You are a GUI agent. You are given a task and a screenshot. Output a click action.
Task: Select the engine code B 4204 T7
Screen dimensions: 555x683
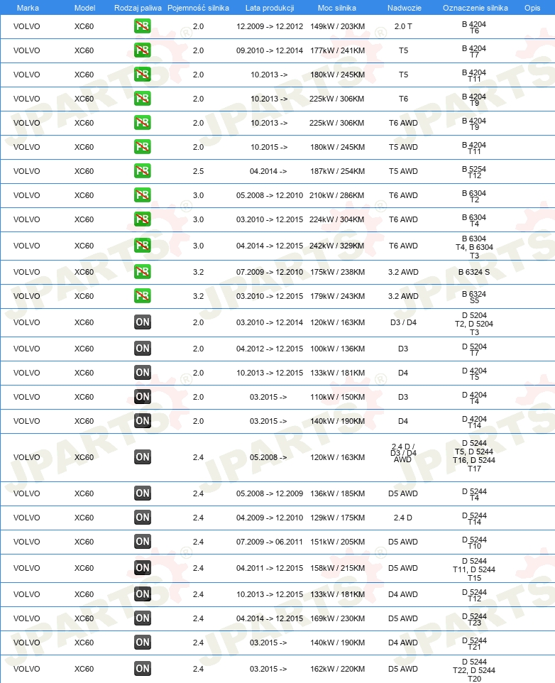tap(474, 51)
